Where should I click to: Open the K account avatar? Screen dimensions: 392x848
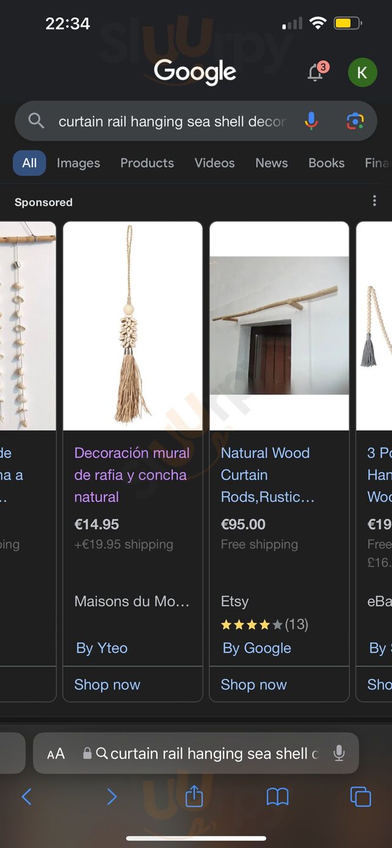[362, 73]
